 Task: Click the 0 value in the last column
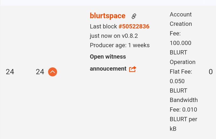211,72
